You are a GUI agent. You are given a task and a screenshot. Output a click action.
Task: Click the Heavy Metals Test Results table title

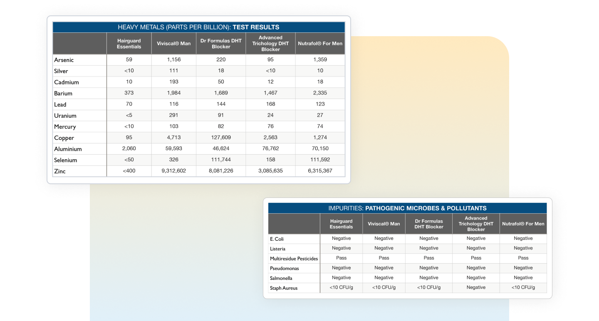click(198, 27)
